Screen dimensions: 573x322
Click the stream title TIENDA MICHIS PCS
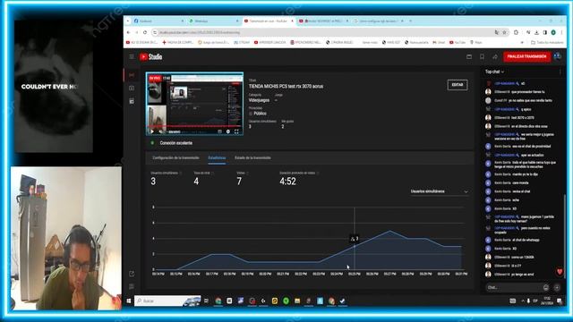pos(286,87)
